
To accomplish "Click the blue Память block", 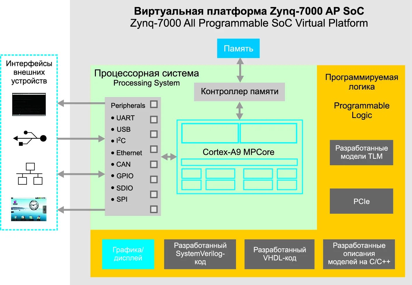I will (238, 48).
